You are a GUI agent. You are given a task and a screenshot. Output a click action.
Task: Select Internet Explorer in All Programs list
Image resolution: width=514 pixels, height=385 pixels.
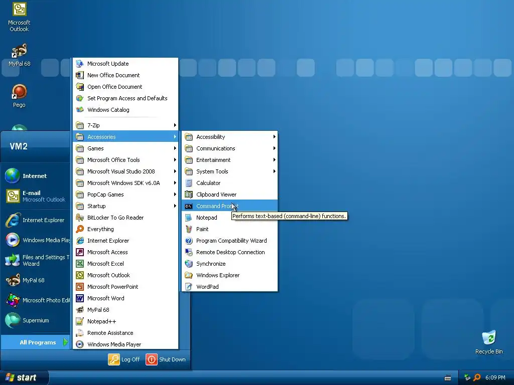point(125,241)
